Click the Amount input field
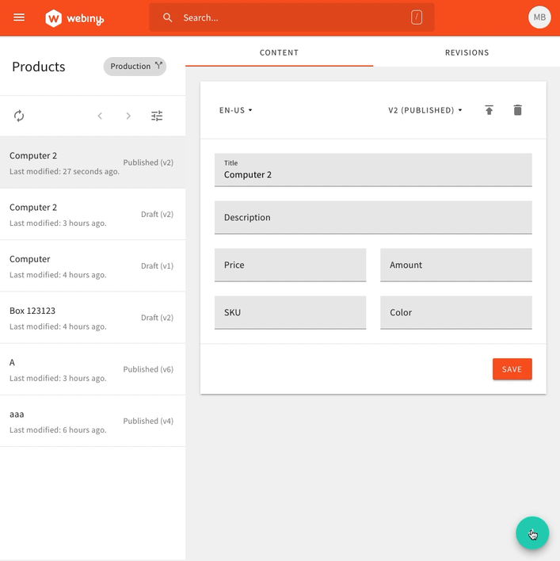Viewport: 560px width, 561px height. click(x=456, y=265)
